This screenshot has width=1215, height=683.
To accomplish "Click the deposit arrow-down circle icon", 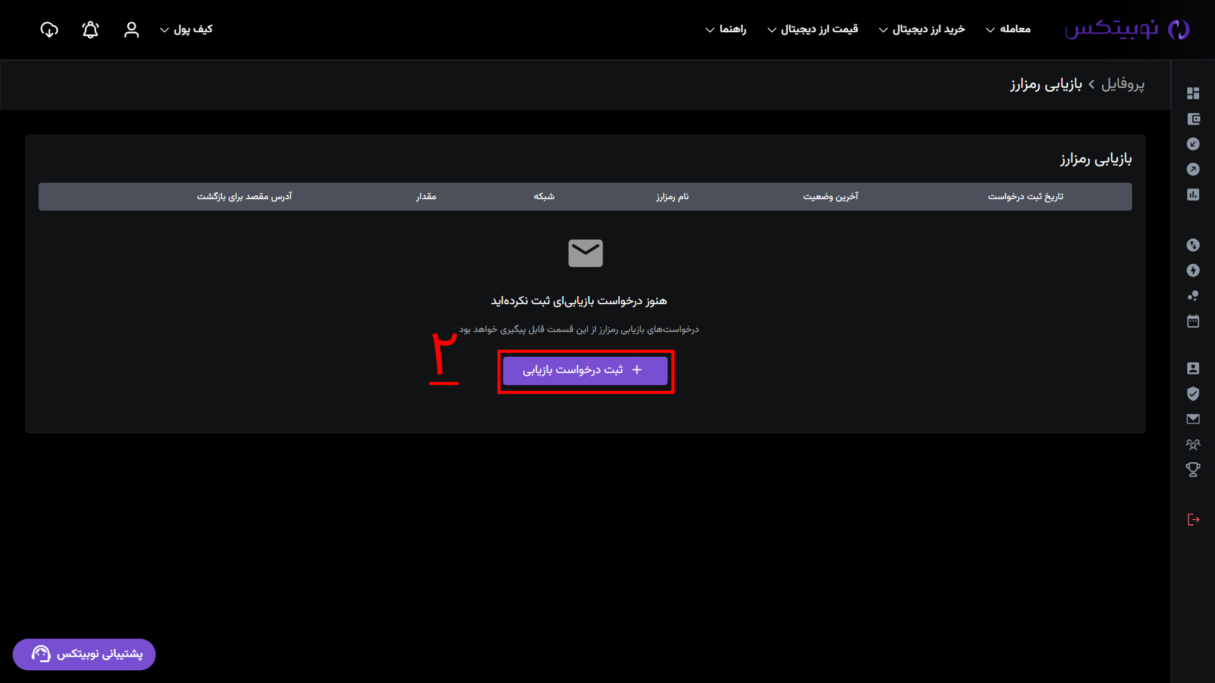I will [x=1193, y=144].
